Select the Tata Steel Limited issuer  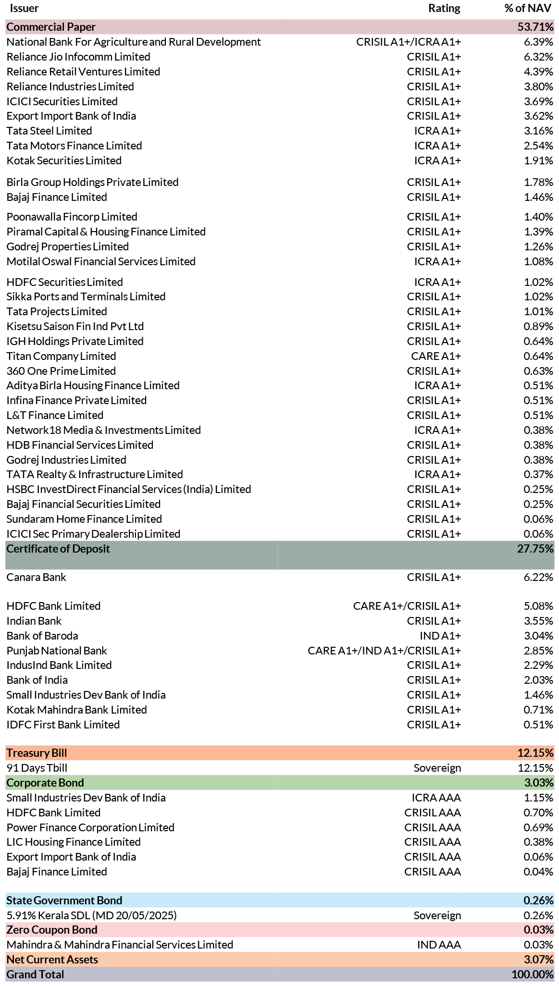point(49,131)
